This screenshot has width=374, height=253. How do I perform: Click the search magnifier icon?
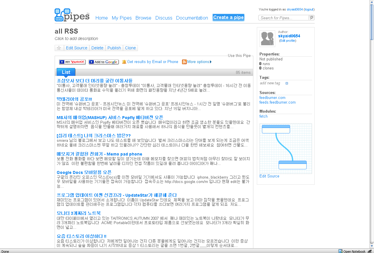point(311,18)
